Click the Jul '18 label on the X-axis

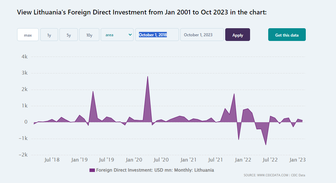tap(52, 160)
